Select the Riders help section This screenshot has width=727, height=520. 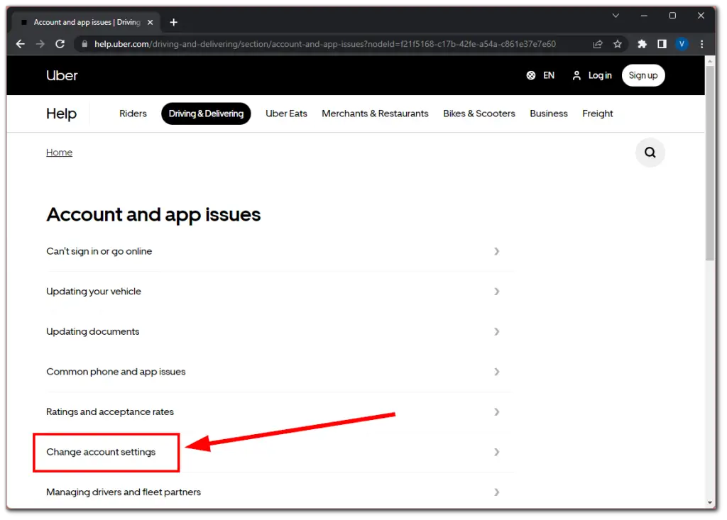click(133, 114)
